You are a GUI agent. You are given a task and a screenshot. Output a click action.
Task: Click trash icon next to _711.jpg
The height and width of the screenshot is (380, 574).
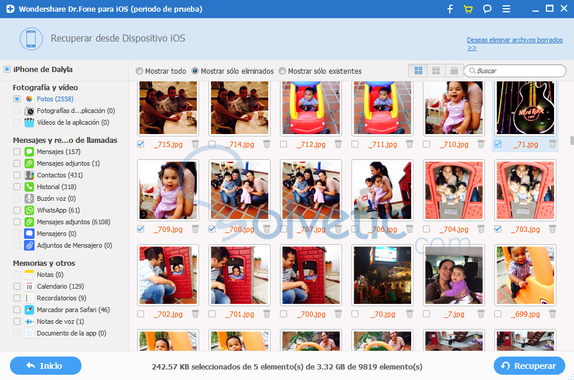409,144
